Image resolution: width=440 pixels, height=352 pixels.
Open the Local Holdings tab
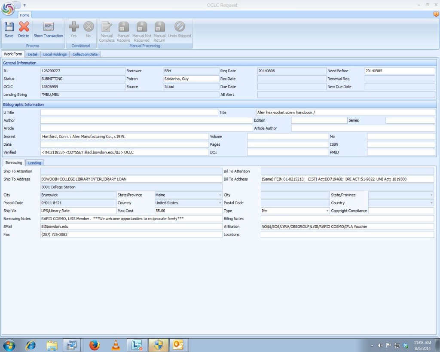point(55,55)
